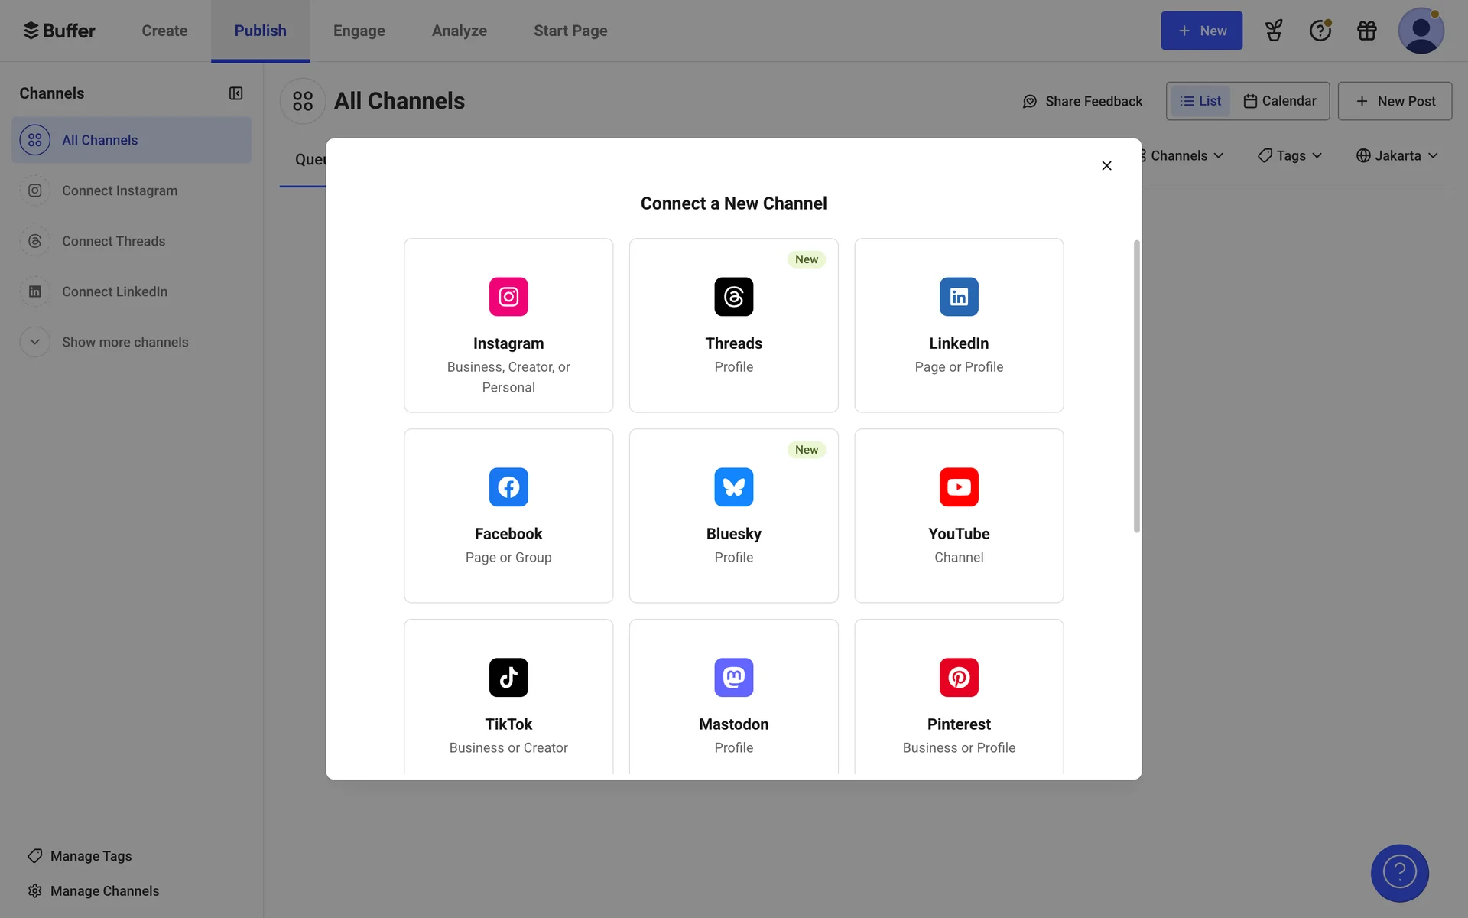Go to the Analyze tab

click(x=459, y=31)
